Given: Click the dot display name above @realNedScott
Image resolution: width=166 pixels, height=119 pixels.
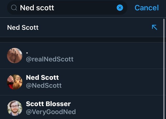Looking at the screenshot, I should pyautogui.click(x=27, y=53).
